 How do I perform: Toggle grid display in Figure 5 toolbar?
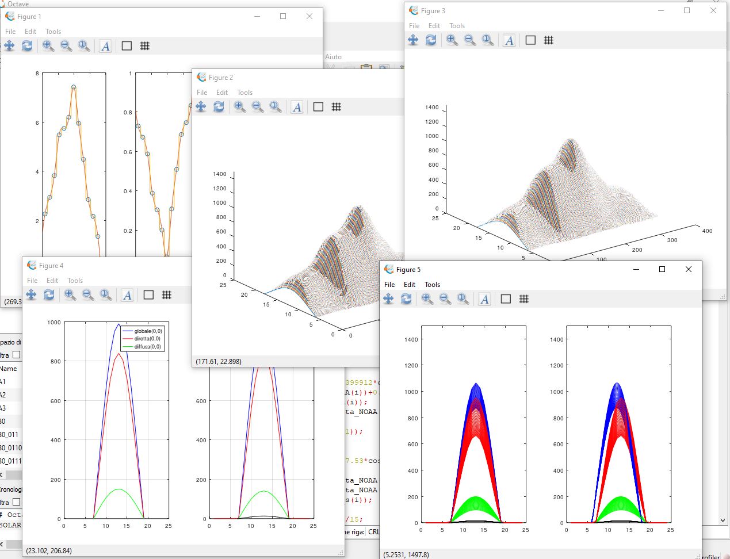pos(523,299)
